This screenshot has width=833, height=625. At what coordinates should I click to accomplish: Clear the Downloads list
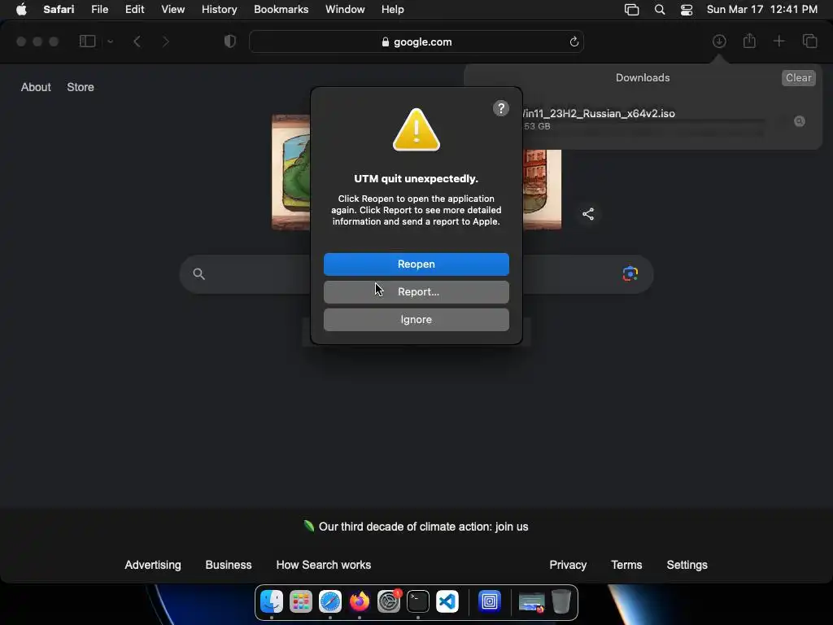798,77
